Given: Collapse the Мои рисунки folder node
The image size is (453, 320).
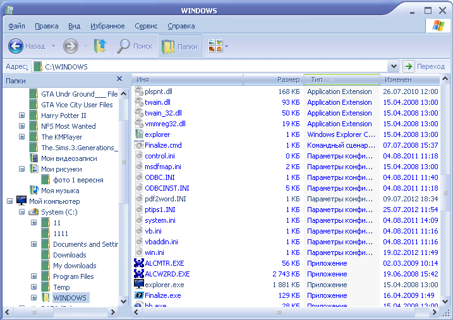Looking at the screenshot, I should coord(21,169).
